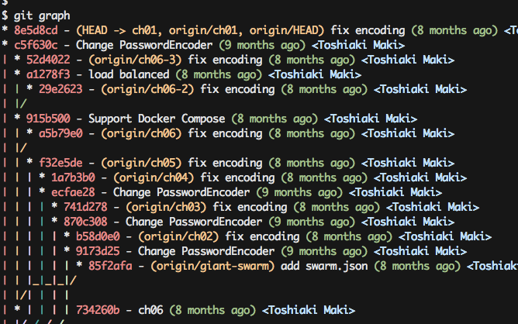Select commit hash f32e5de
This screenshot has height=324, width=518.
pos(60,163)
